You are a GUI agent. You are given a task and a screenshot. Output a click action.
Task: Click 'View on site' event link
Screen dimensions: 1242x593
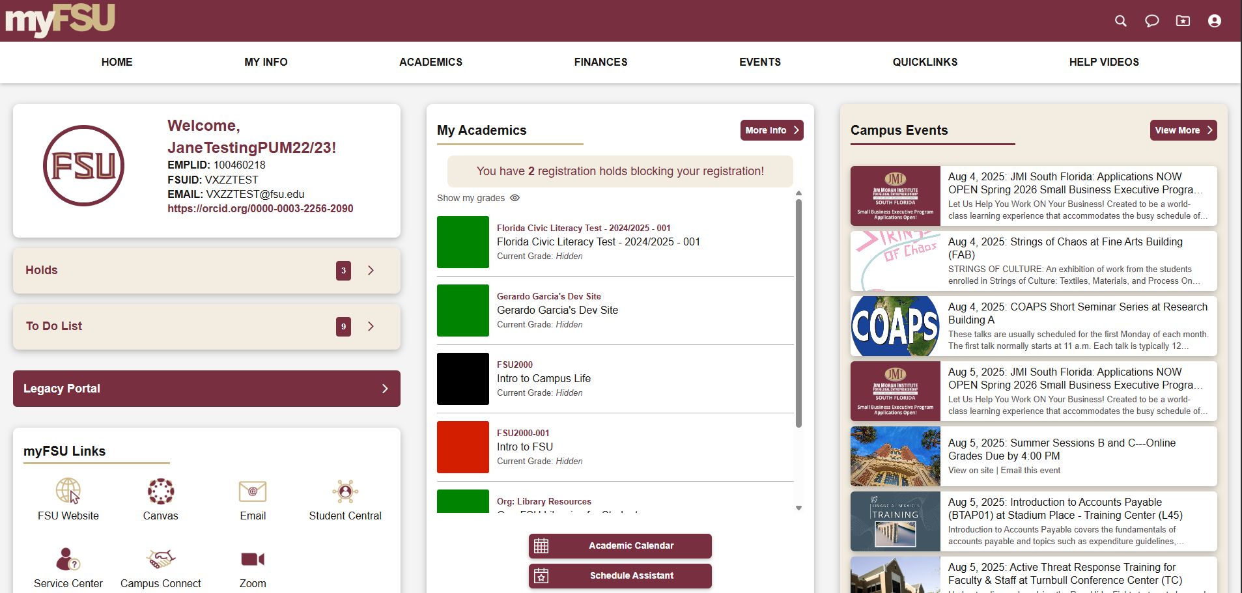click(970, 471)
